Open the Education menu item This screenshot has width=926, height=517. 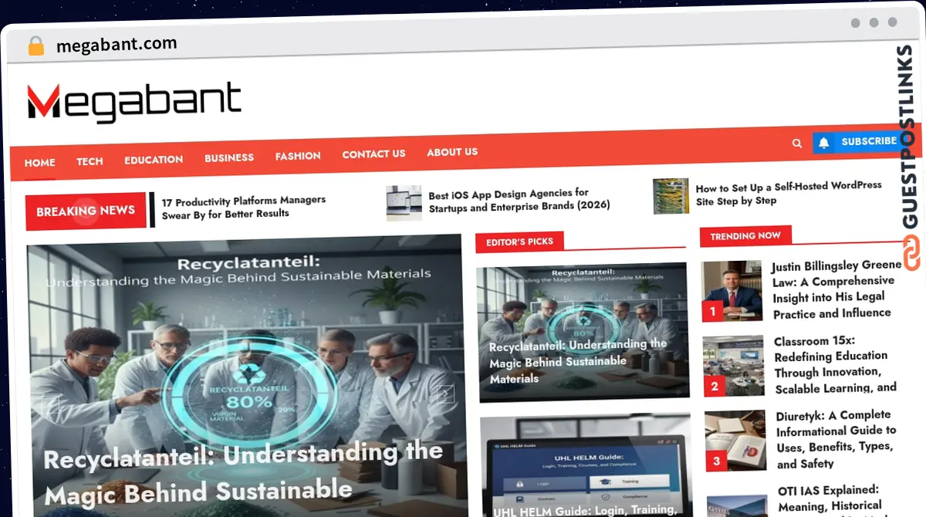pyautogui.click(x=154, y=160)
